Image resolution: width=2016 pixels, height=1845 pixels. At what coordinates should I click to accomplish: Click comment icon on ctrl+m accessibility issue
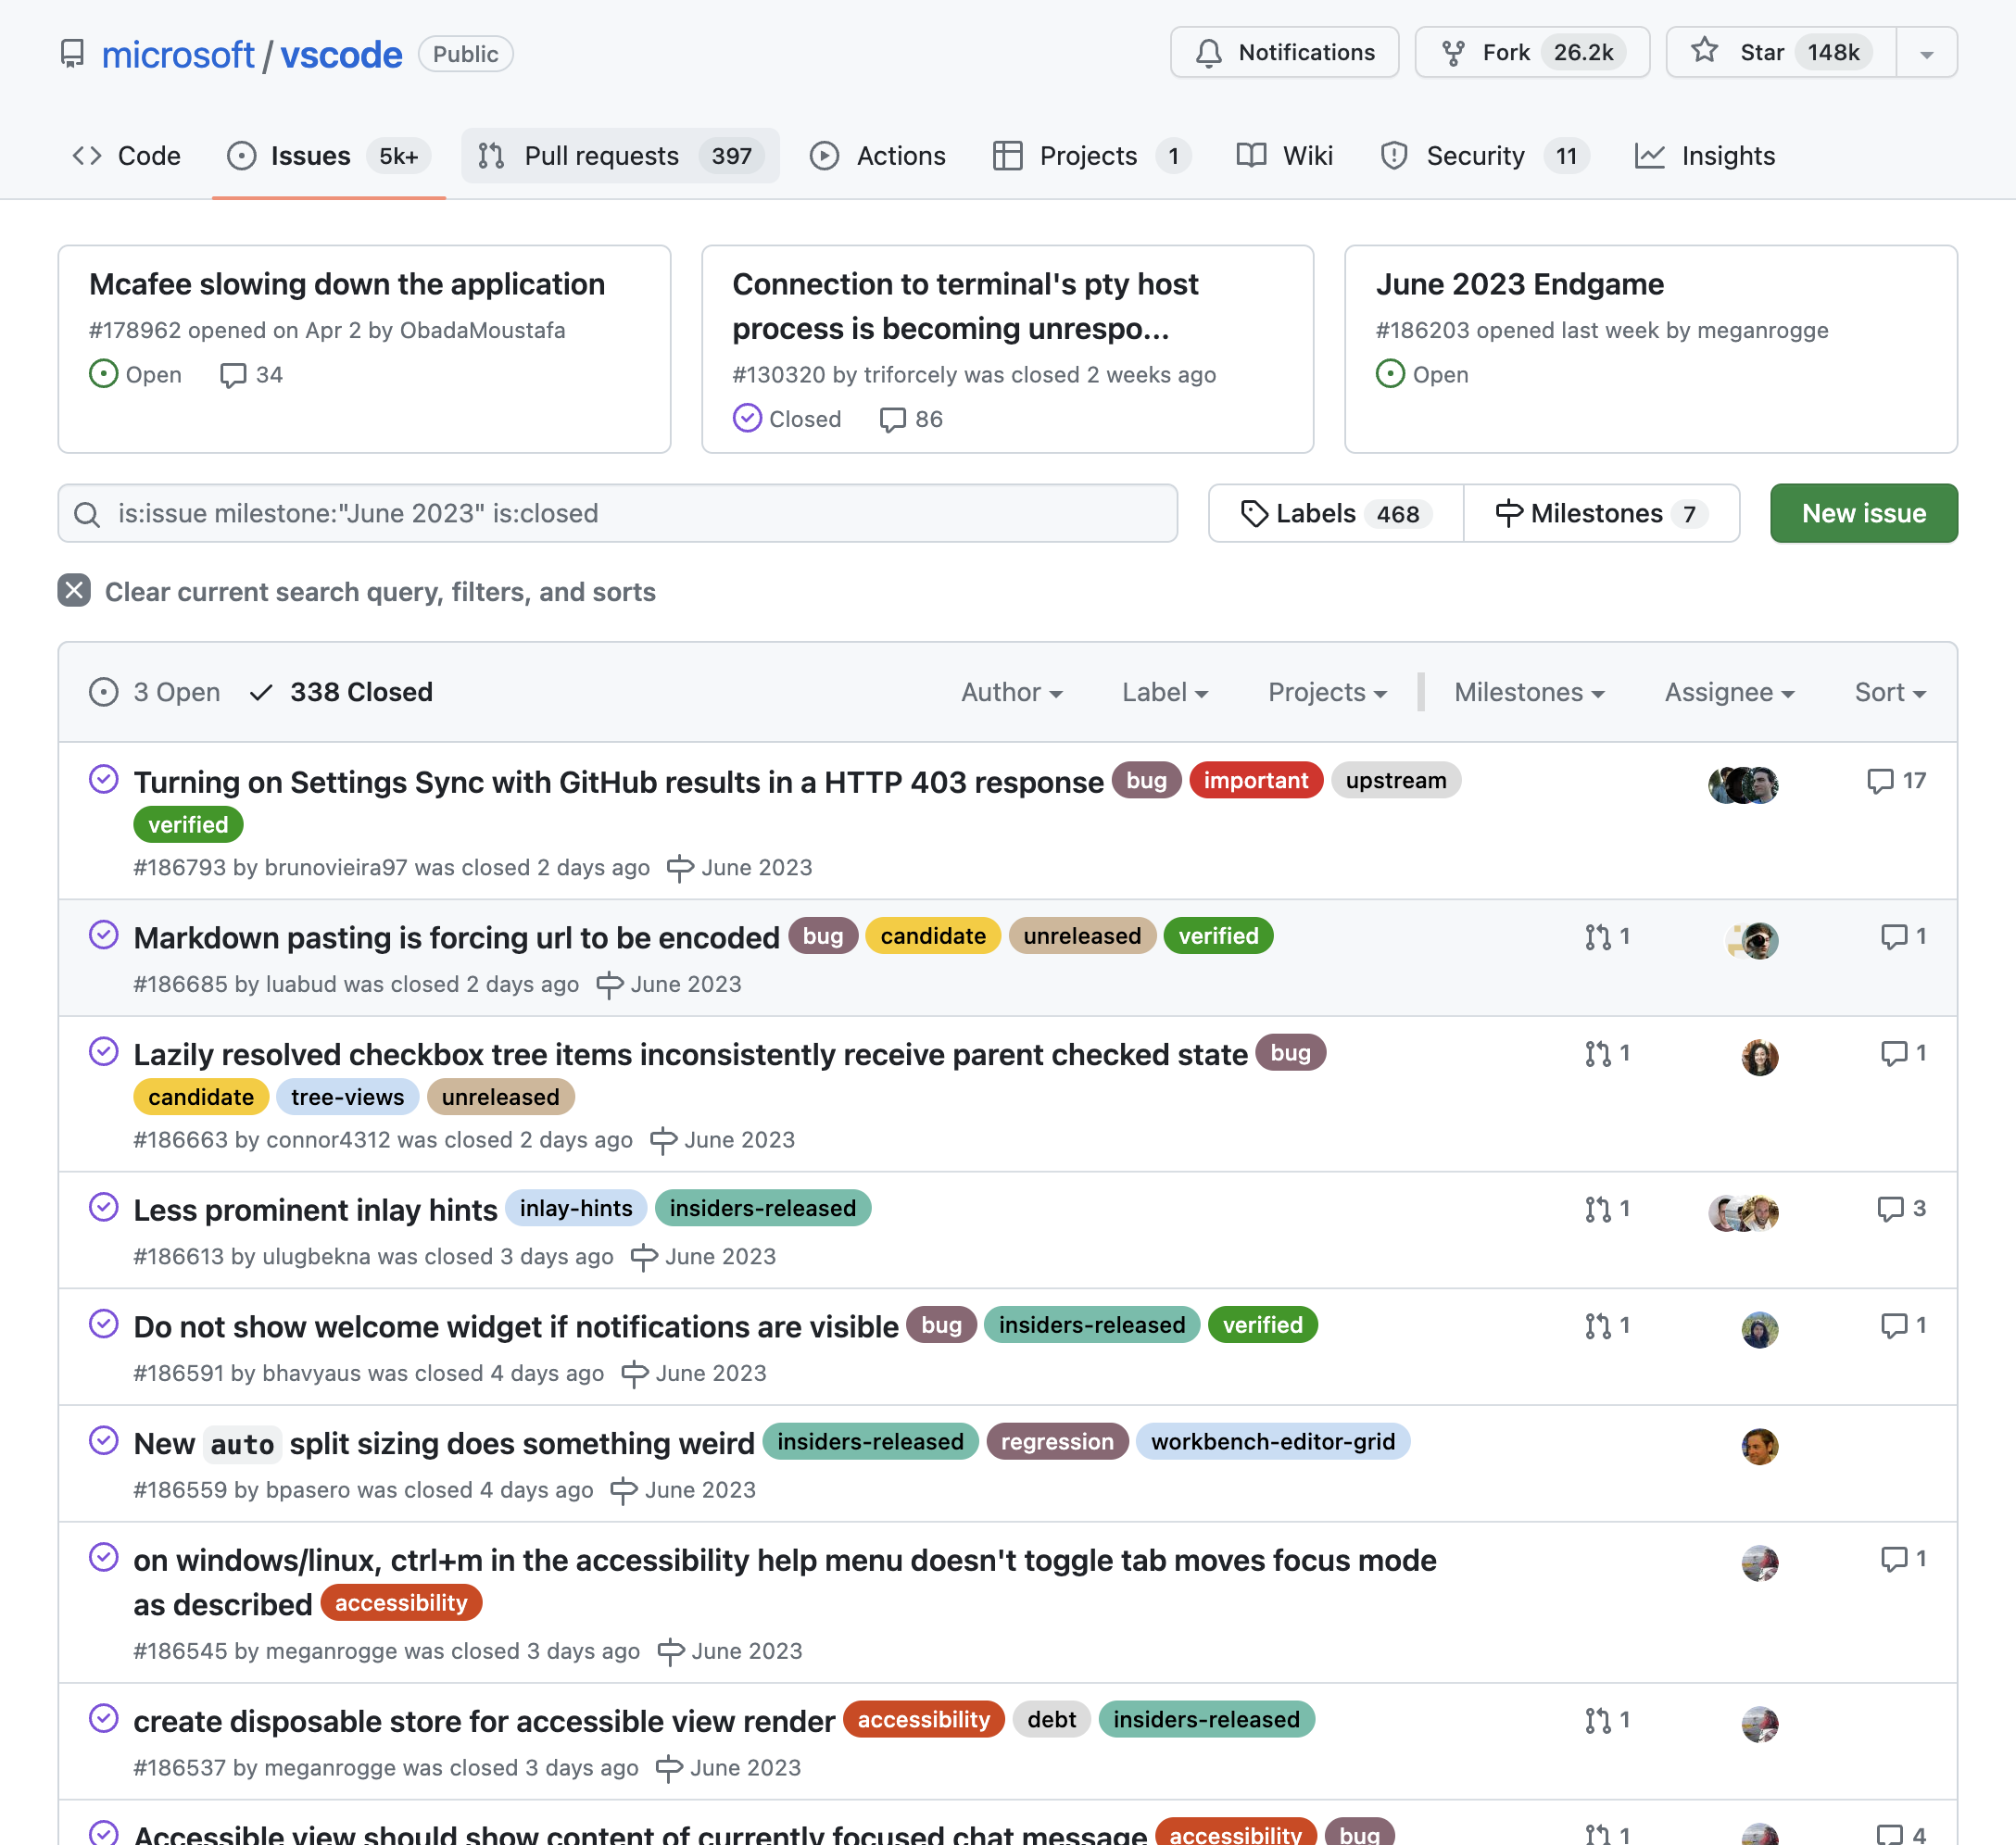[1903, 1558]
